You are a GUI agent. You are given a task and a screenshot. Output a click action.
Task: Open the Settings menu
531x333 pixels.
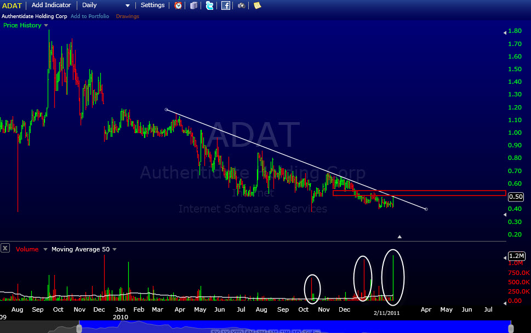click(152, 5)
